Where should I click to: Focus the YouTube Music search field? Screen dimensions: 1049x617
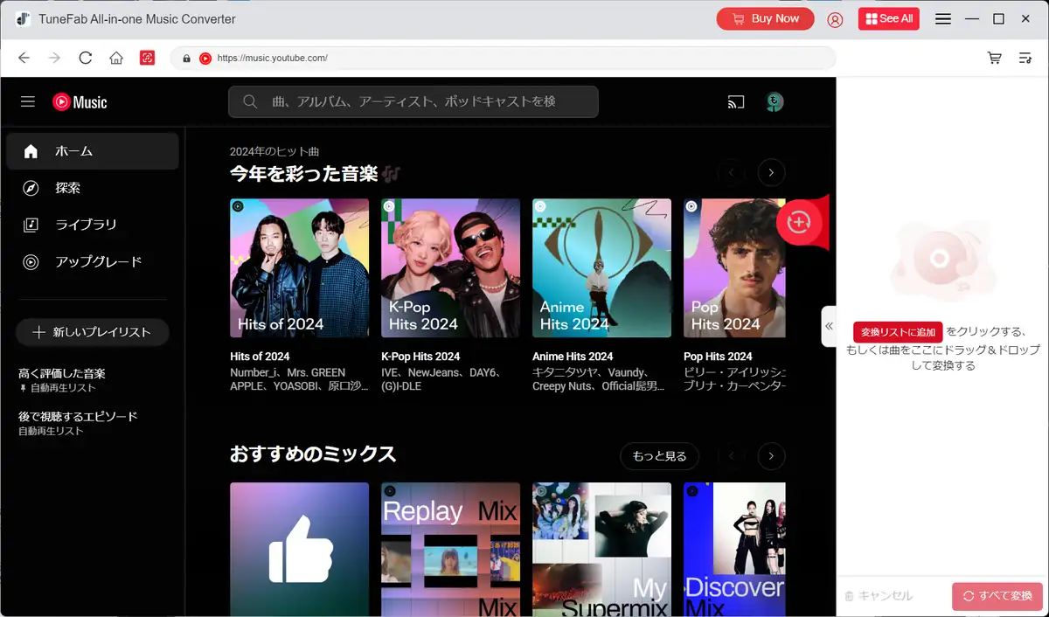click(413, 101)
